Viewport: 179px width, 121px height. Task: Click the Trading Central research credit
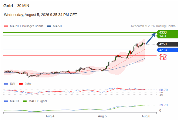tap(154, 26)
